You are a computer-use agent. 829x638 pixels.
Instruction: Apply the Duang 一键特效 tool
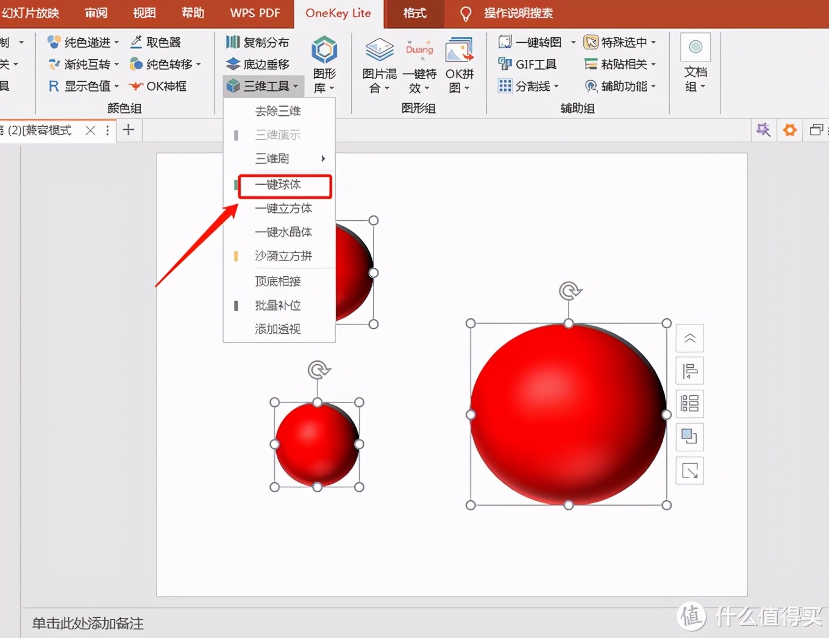pos(419,63)
